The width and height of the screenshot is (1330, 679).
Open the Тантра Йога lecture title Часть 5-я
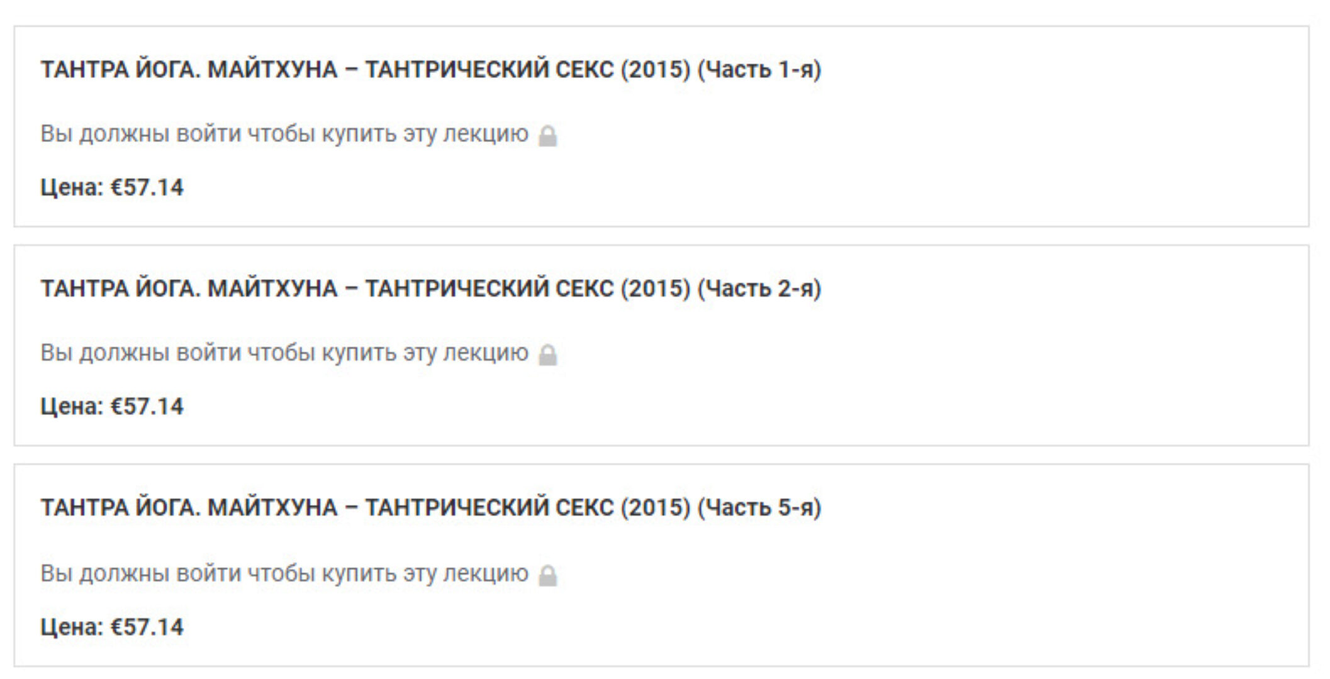431,507
